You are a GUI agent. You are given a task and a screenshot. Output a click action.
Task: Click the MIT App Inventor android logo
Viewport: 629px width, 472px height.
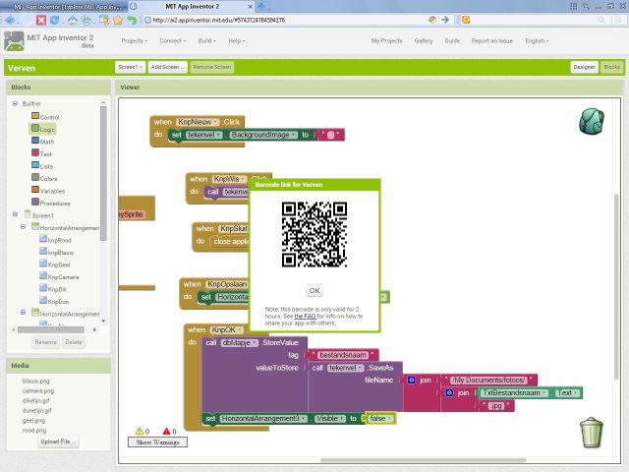(x=14, y=41)
